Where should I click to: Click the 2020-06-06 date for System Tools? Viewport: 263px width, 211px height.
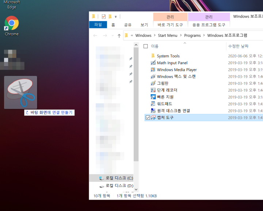coord(245,56)
